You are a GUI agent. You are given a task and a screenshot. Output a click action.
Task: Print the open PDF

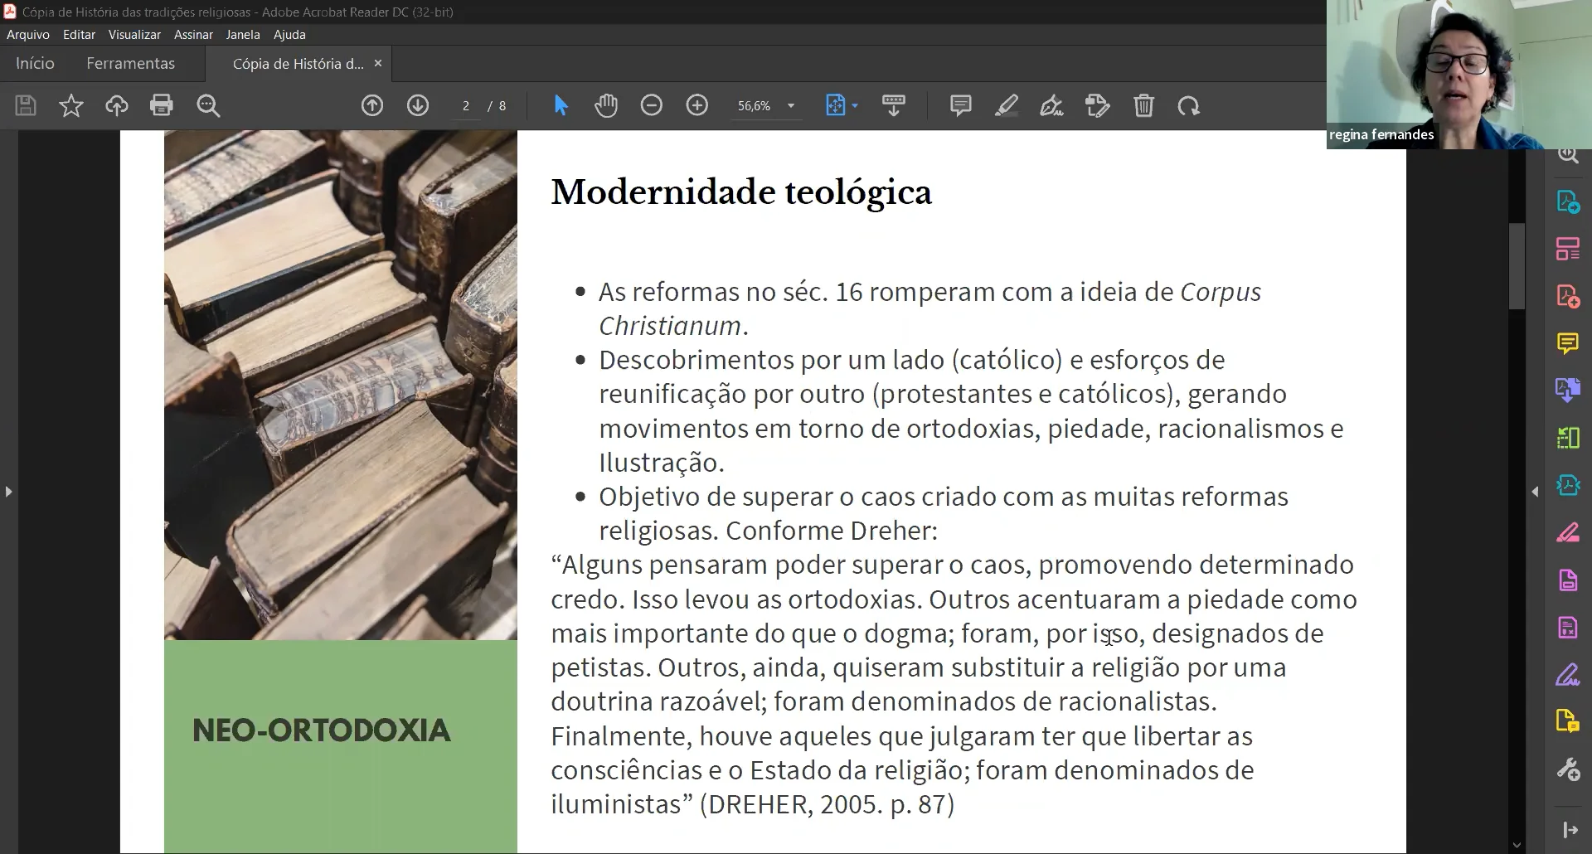coord(162,105)
